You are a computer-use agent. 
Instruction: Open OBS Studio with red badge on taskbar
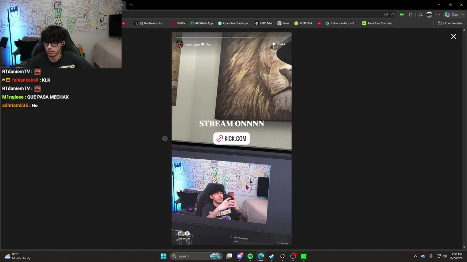click(293, 256)
